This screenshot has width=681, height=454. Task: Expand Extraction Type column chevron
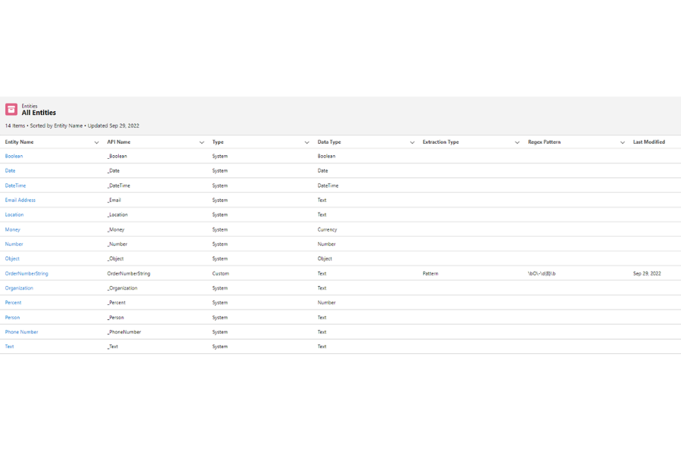click(x=517, y=142)
